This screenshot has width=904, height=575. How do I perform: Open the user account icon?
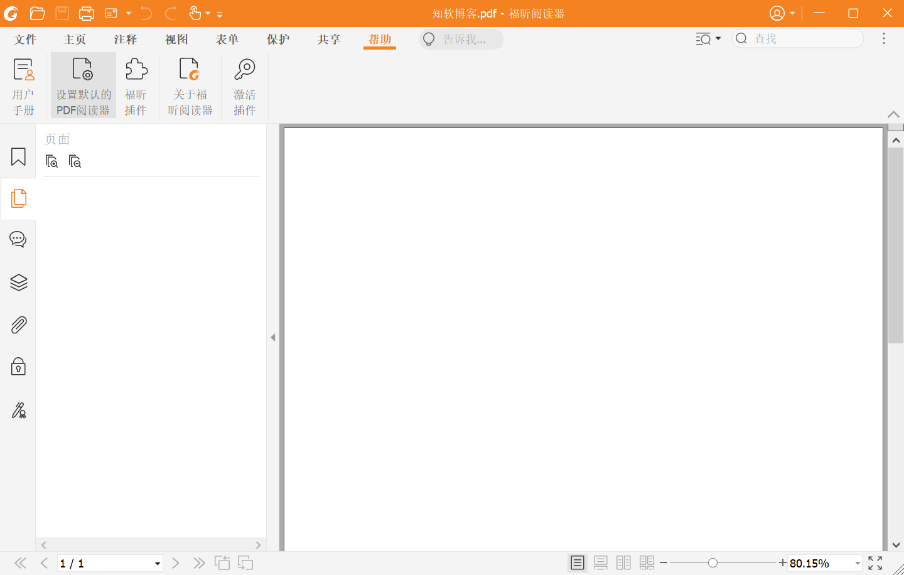(777, 13)
